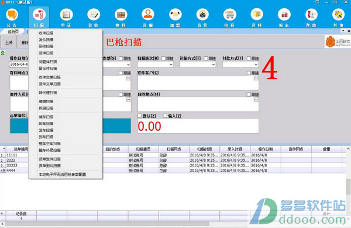The image size is (351, 228).
Task: Choose 发车扫描 menu entry
Action: (x=46, y=130)
